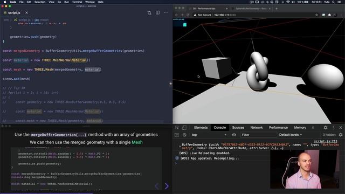Open the Window menu
Viewport: 345px width, 194px height.
(x=90, y=2)
